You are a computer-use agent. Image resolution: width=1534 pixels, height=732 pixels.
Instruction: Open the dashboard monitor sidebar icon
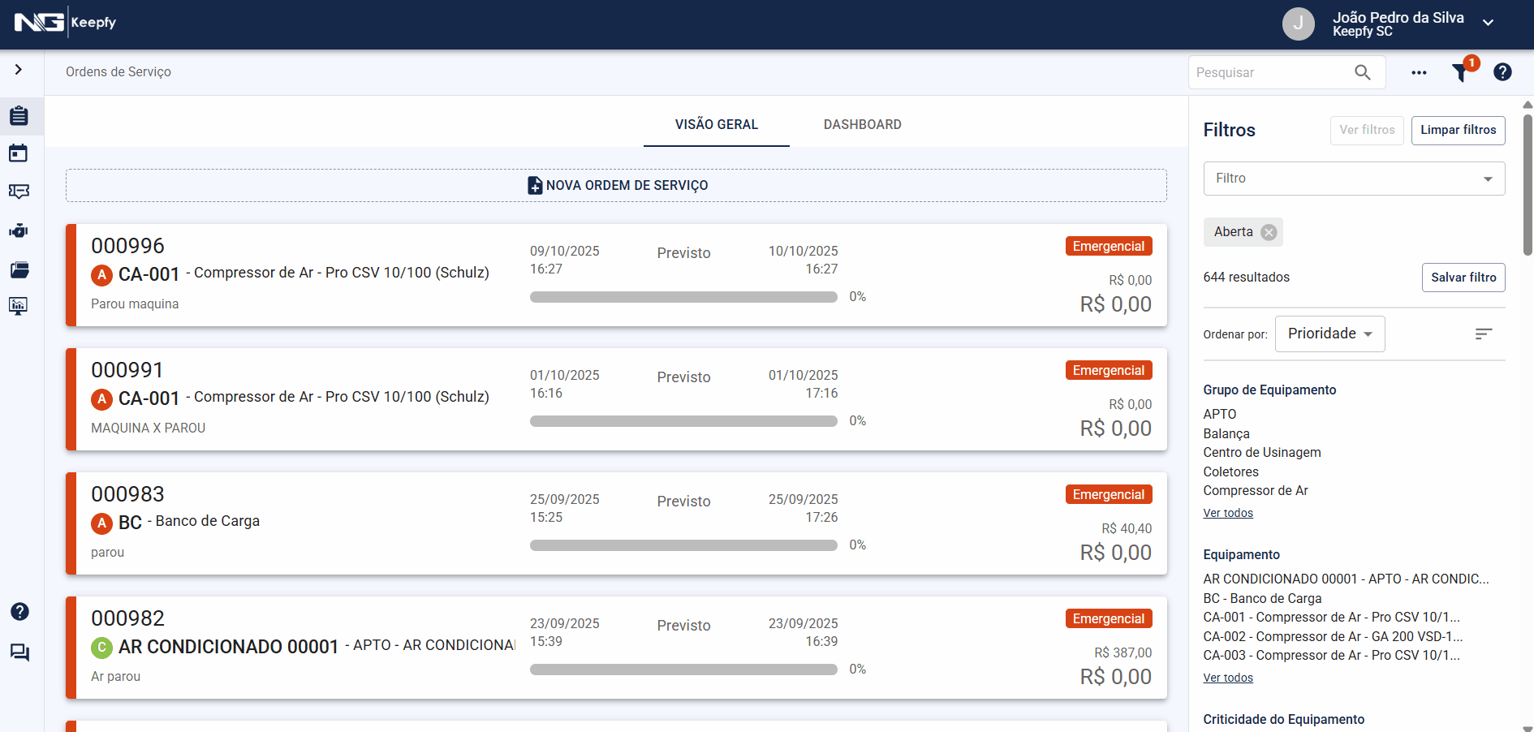click(x=19, y=306)
